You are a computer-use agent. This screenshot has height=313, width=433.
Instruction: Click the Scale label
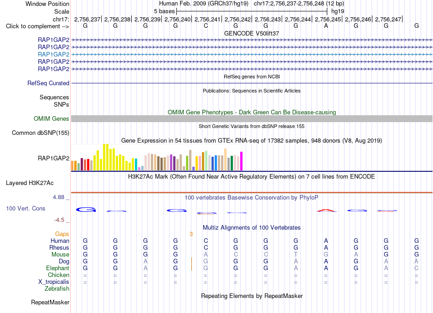pos(62,11)
